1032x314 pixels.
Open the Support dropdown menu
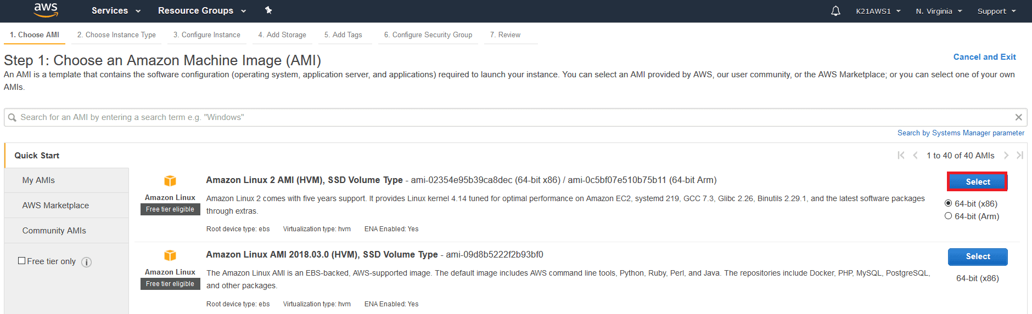pyautogui.click(x=997, y=11)
